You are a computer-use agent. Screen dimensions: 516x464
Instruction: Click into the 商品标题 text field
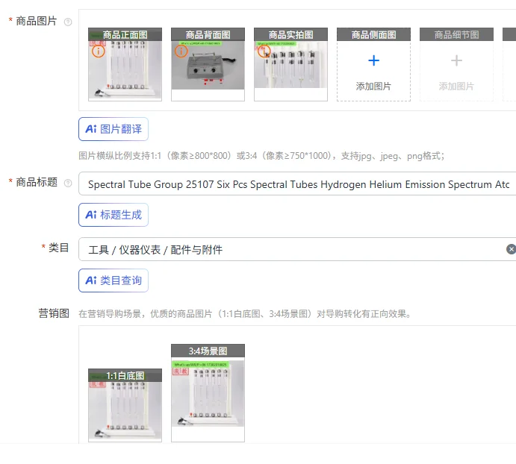tap(297, 184)
